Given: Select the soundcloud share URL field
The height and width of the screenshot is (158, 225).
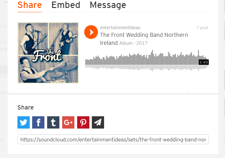Looking at the screenshot, I should 113,139.
